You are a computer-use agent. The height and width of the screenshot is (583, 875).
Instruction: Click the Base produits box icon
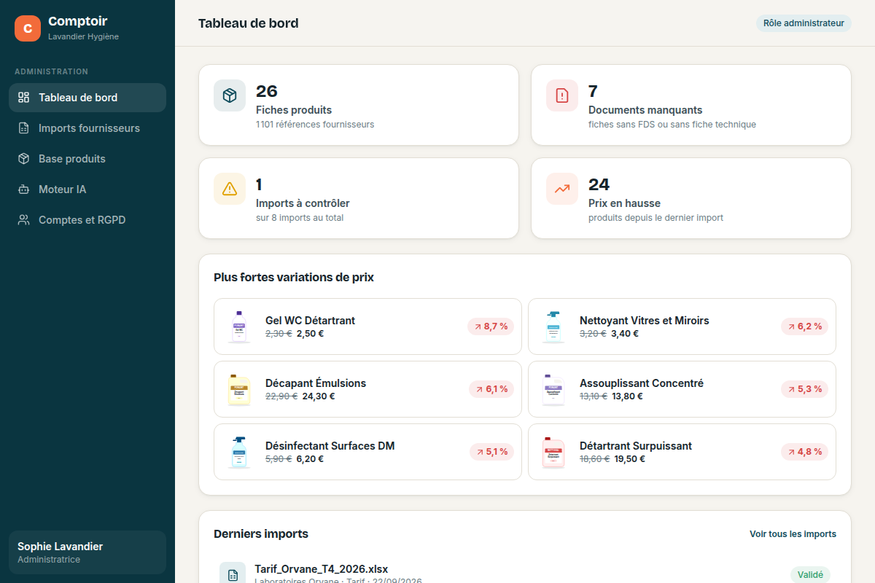click(24, 159)
